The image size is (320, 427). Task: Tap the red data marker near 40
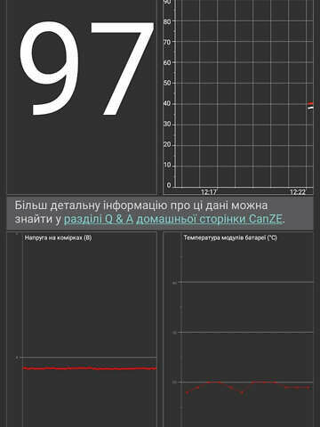coord(310,103)
